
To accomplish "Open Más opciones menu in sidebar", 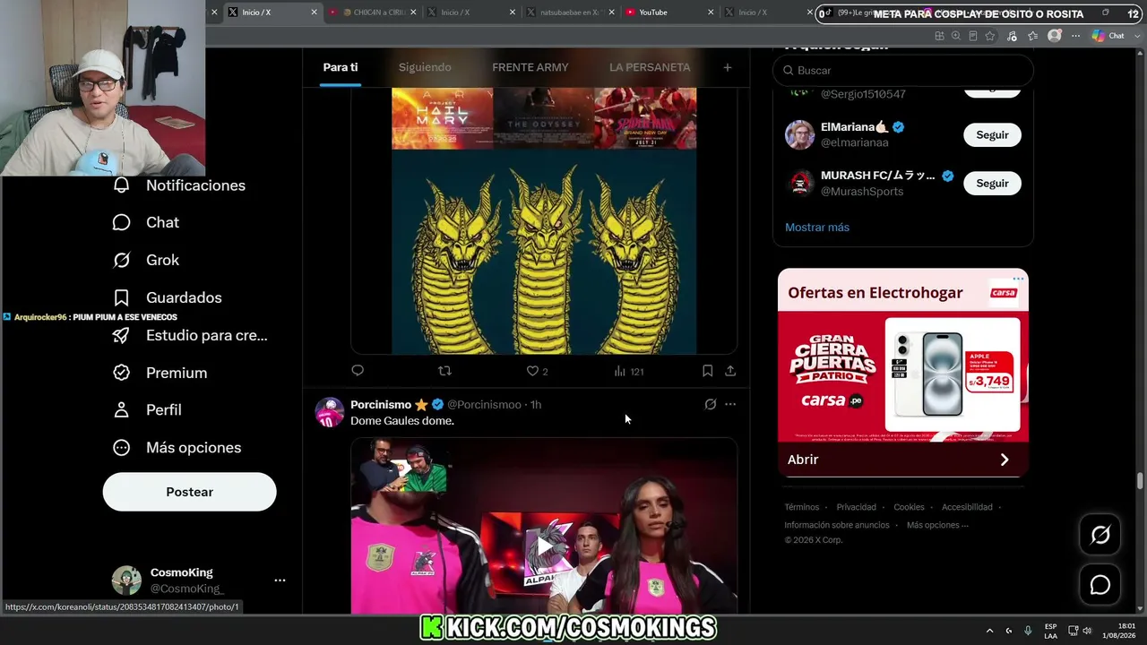I will pos(177,447).
